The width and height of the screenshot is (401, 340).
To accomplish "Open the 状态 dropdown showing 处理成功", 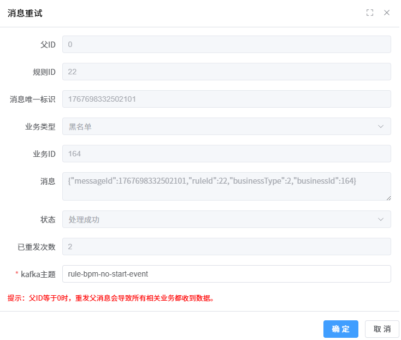I will point(227,219).
